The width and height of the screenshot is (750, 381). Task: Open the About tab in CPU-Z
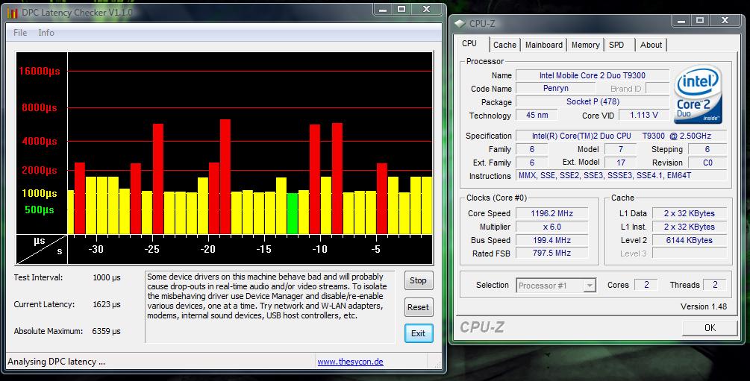tap(651, 45)
